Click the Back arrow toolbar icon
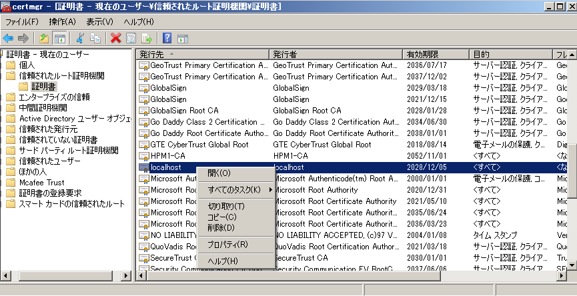This screenshot has height=296, width=577. coord(8,38)
